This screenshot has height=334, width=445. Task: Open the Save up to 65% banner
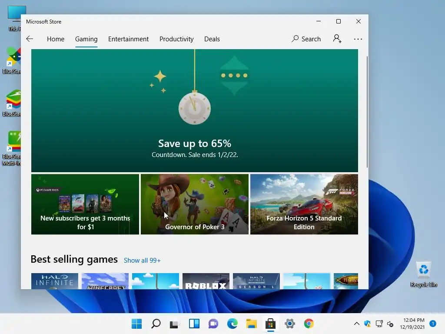pos(195,110)
